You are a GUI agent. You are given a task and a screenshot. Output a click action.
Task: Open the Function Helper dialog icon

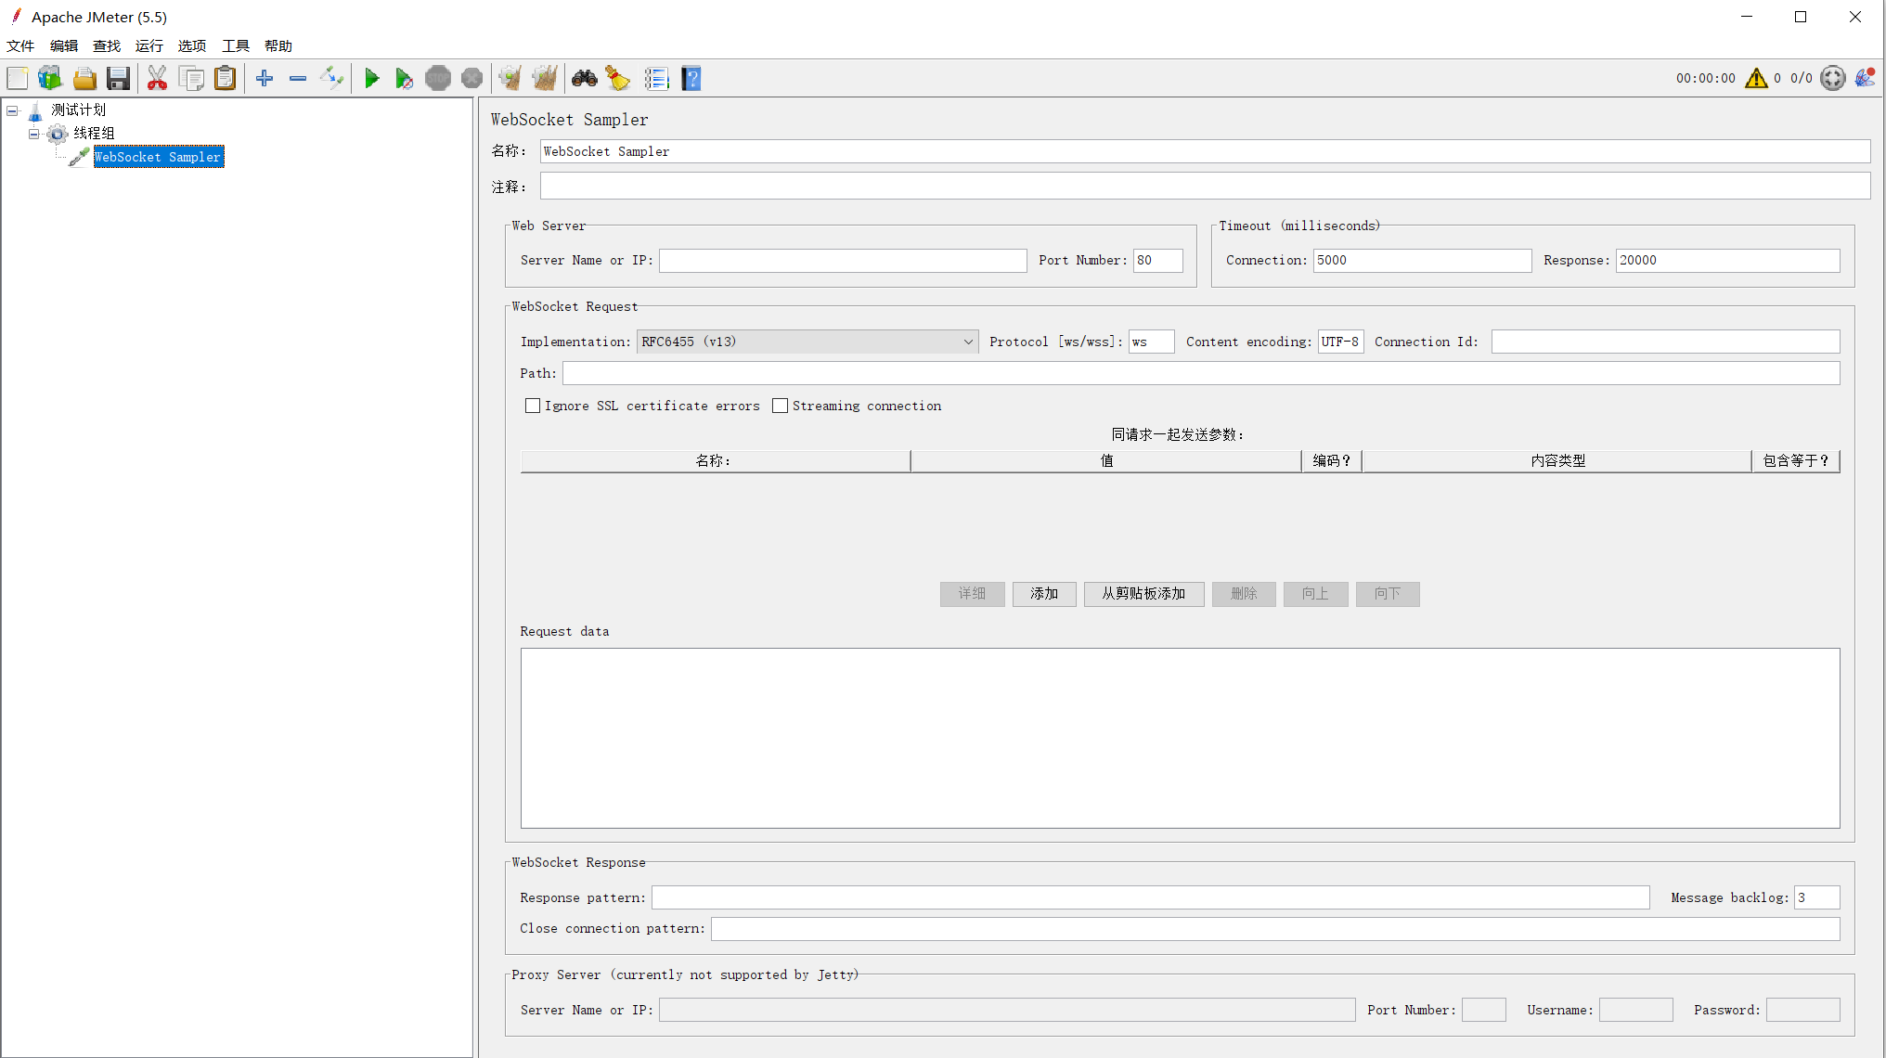[x=657, y=78]
